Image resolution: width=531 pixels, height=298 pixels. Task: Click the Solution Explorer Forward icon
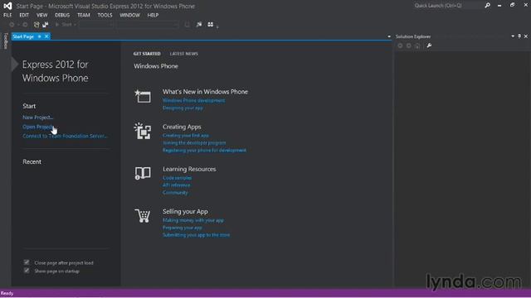(x=409, y=46)
